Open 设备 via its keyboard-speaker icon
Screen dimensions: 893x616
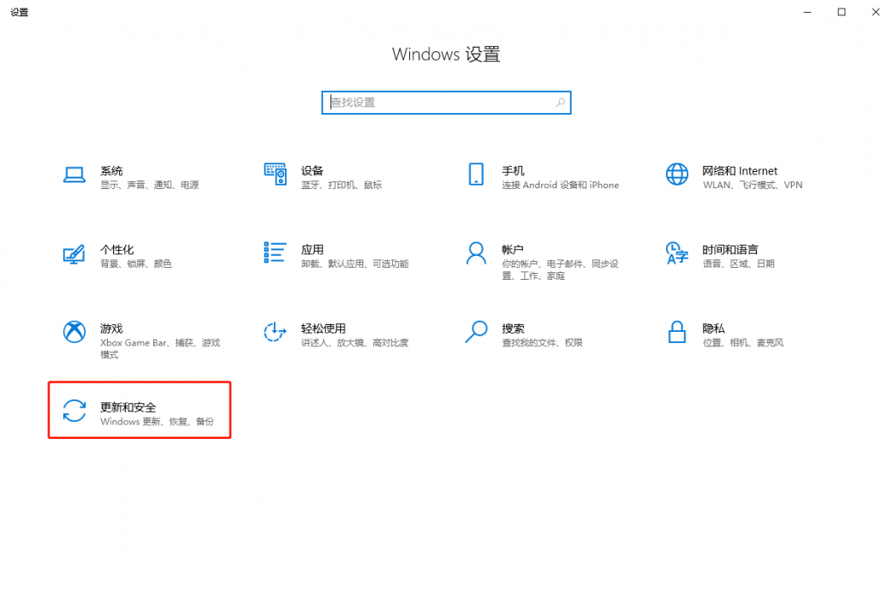tap(275, 175)
